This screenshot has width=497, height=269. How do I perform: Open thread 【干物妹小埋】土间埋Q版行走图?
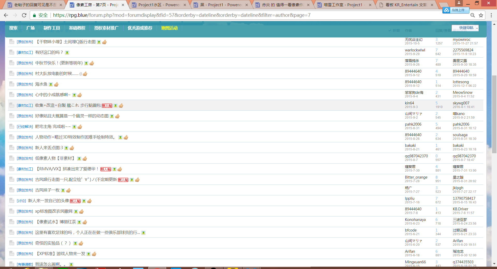[x=65, y=42]
